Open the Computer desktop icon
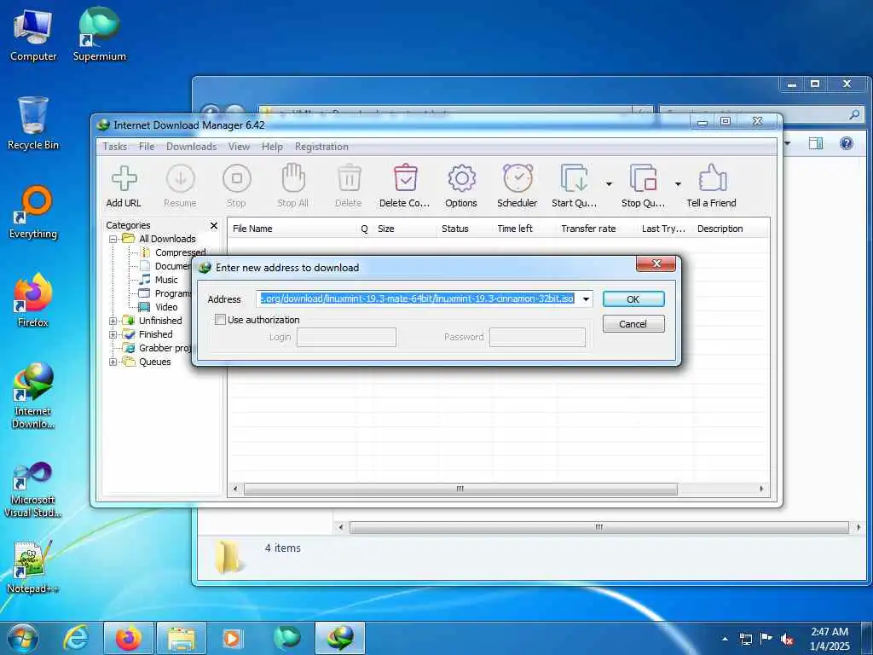 coord(33,34)
